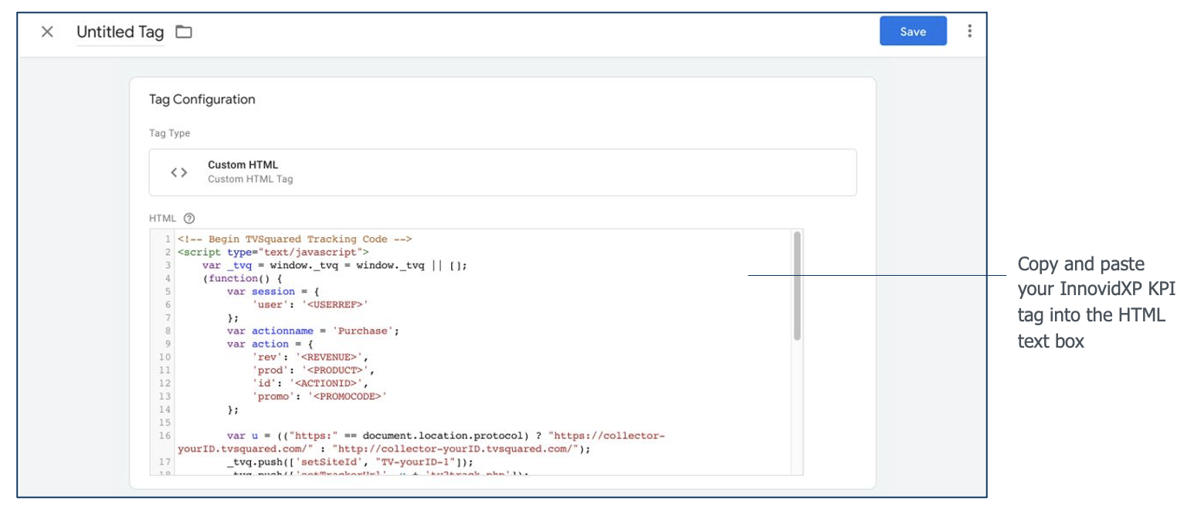Save the tag using the Save button
Screen dimensions: 1194x513
pos(913,32)
